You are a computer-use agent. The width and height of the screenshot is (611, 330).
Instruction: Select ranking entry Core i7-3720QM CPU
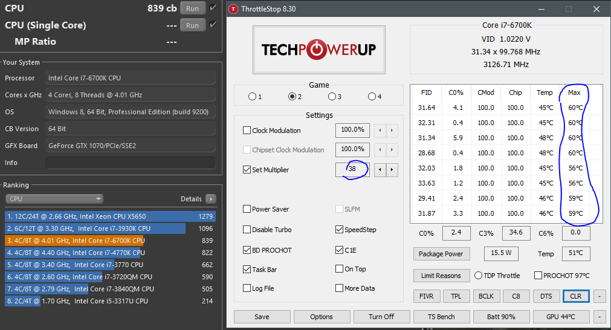pos(110,277)
